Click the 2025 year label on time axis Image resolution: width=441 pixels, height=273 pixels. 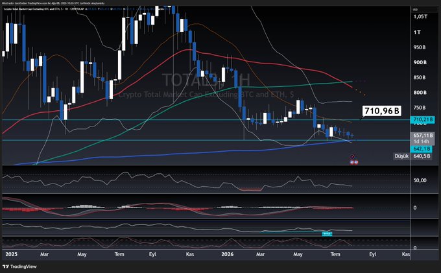click(11, 254)
